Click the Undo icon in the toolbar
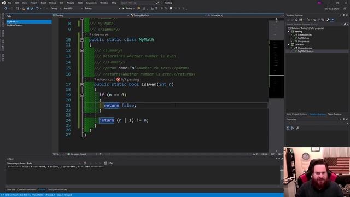Image resolution: width=350 pixels, height=197 pixels. (37, 9)
